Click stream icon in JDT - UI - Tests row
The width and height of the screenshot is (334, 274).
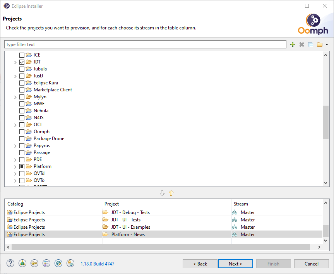pos(235,220)
